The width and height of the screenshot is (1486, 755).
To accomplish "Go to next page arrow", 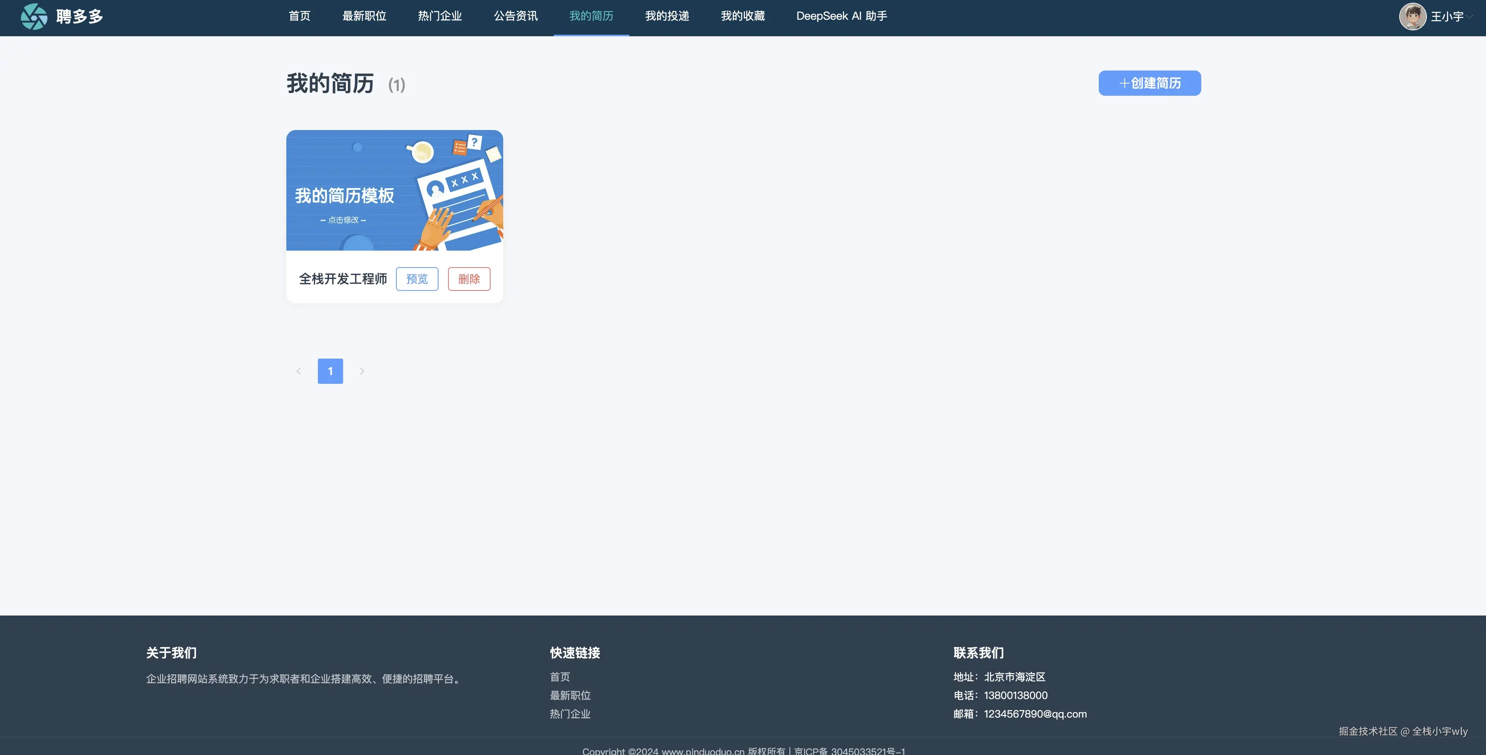I will coord(362,371).
